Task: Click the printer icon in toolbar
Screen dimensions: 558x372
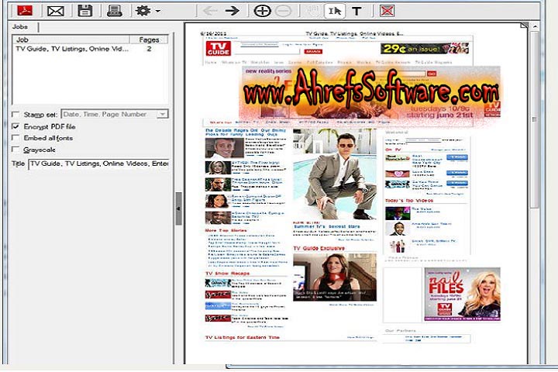Action: [x=115, y=11]
